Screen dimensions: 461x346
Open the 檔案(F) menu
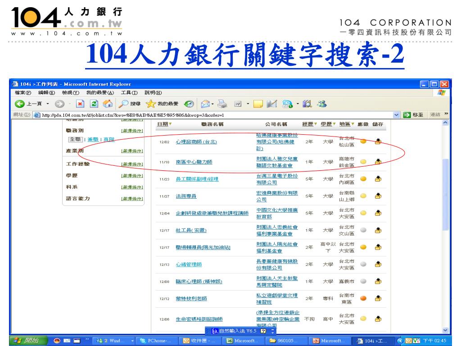coord(23,93)
